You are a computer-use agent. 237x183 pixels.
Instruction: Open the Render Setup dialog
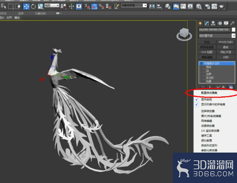pos(207,6)
